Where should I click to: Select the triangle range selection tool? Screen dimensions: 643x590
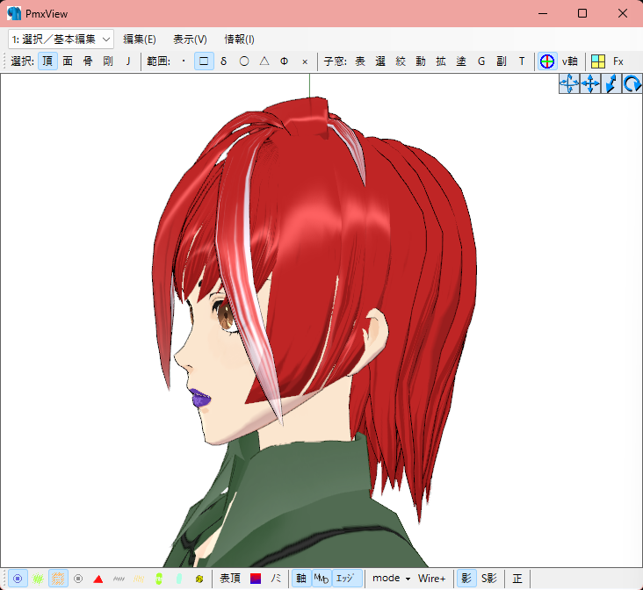(264, 61)
